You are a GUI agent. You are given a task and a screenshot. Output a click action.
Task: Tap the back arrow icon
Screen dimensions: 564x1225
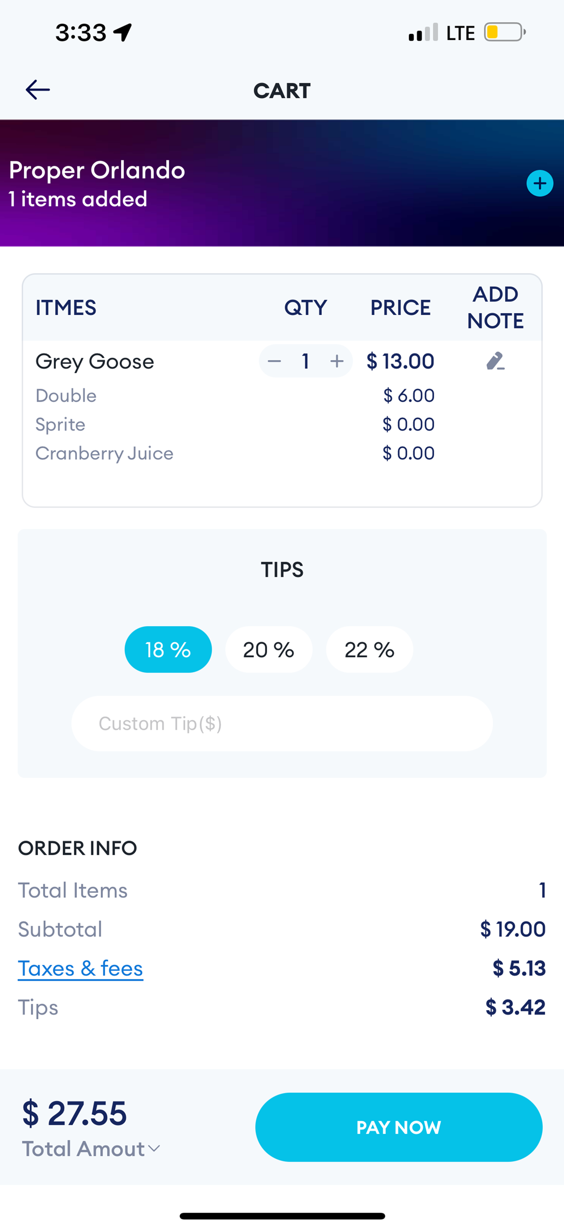click(38, 89)
